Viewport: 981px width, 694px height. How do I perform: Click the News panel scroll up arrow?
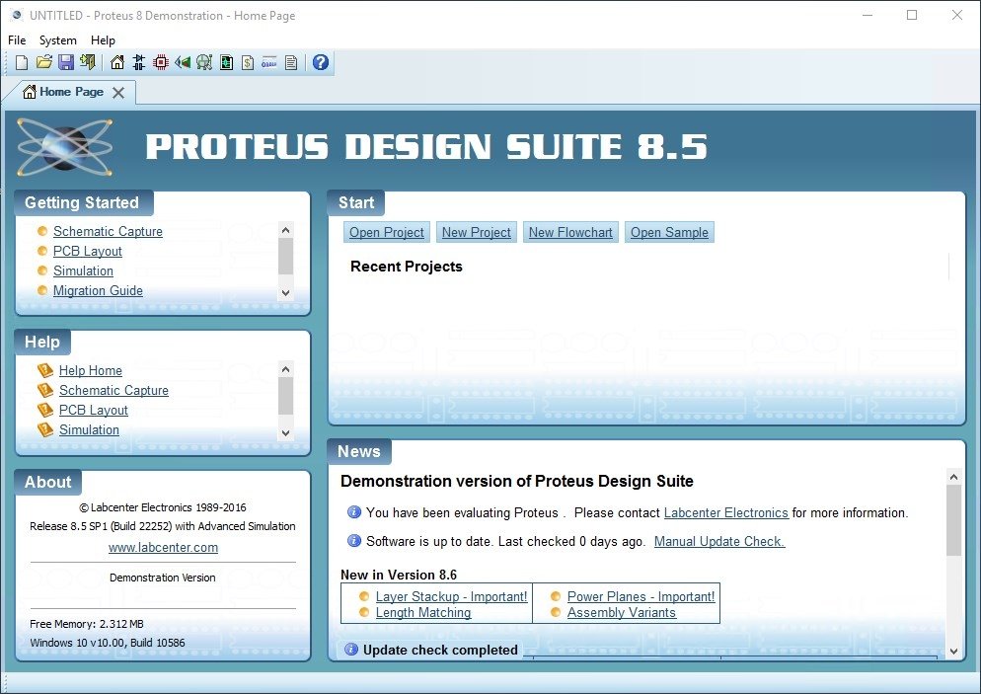(953, 477)
